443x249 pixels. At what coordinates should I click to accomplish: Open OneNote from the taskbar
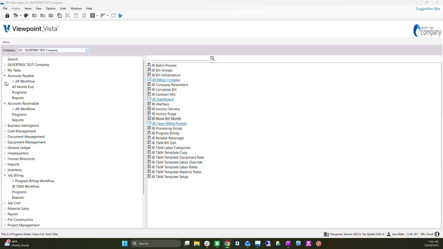click(x=288, y=243)
